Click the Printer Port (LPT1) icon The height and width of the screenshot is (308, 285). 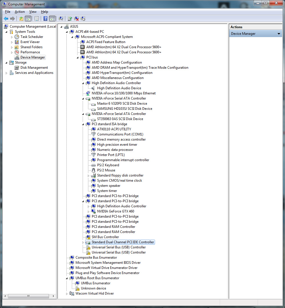93,155
